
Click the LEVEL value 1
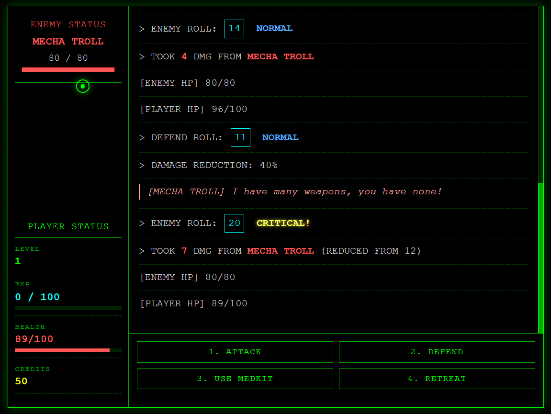[x=18, y=261]
